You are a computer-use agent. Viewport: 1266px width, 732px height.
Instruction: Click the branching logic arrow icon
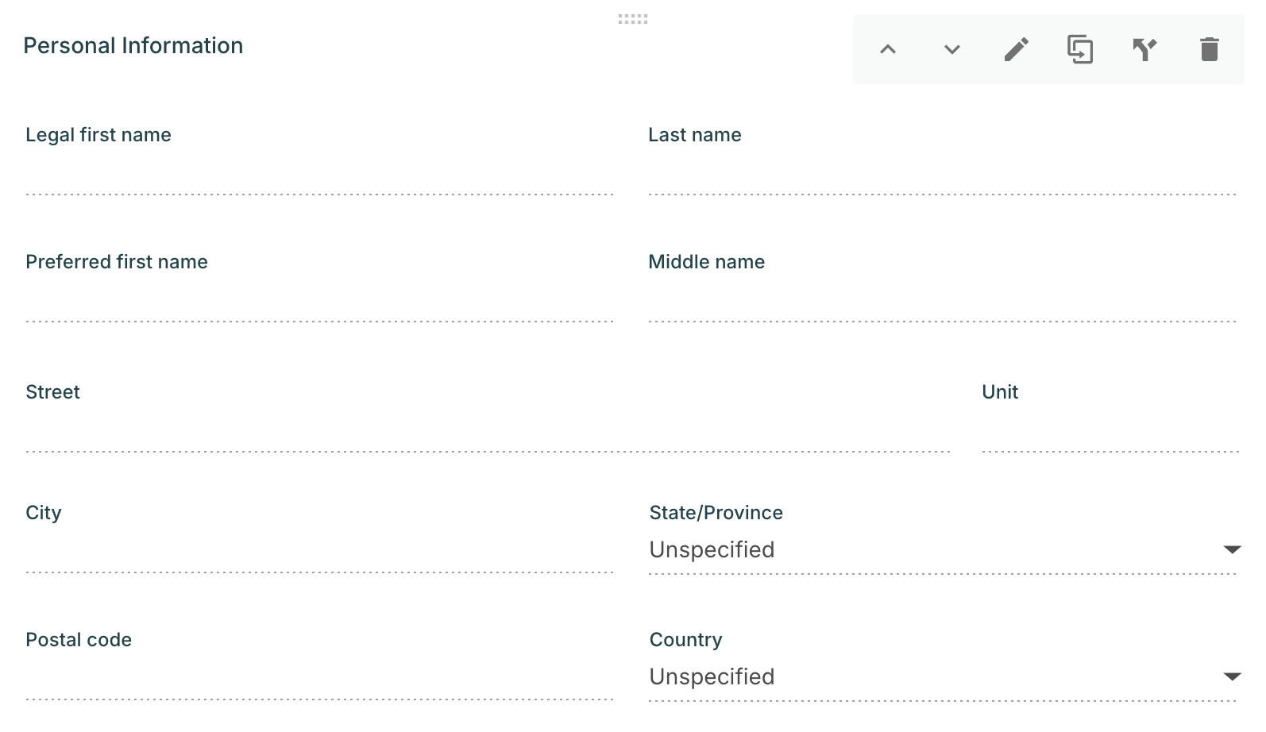[1144, 49]
